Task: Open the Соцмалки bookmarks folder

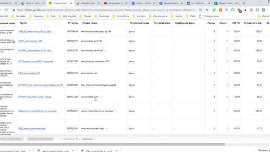Action: (x=102, y=16)
